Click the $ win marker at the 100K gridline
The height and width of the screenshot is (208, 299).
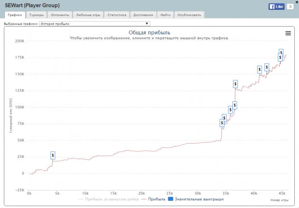235,105
